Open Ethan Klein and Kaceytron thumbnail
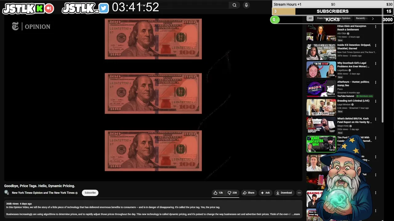The width and height of the screenshot is (394, 221). [321, 33]
